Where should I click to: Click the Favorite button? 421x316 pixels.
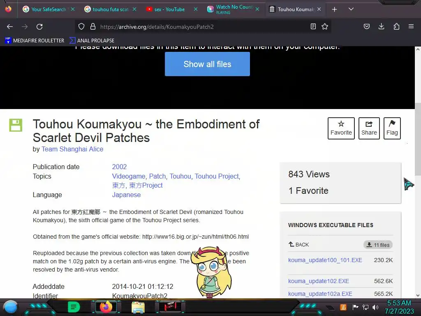(x=341, y=128)
